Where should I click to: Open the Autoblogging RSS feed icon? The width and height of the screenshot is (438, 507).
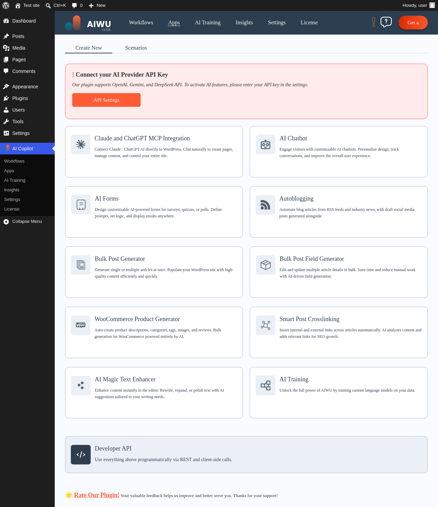[266, 205]
